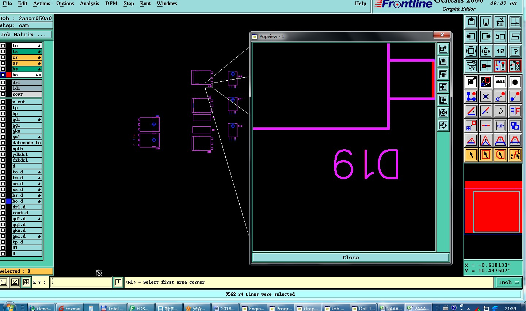Viewport: 526px width, 311px height.
Task: Click the X Y coordinate input field
Action: (81, 282)
